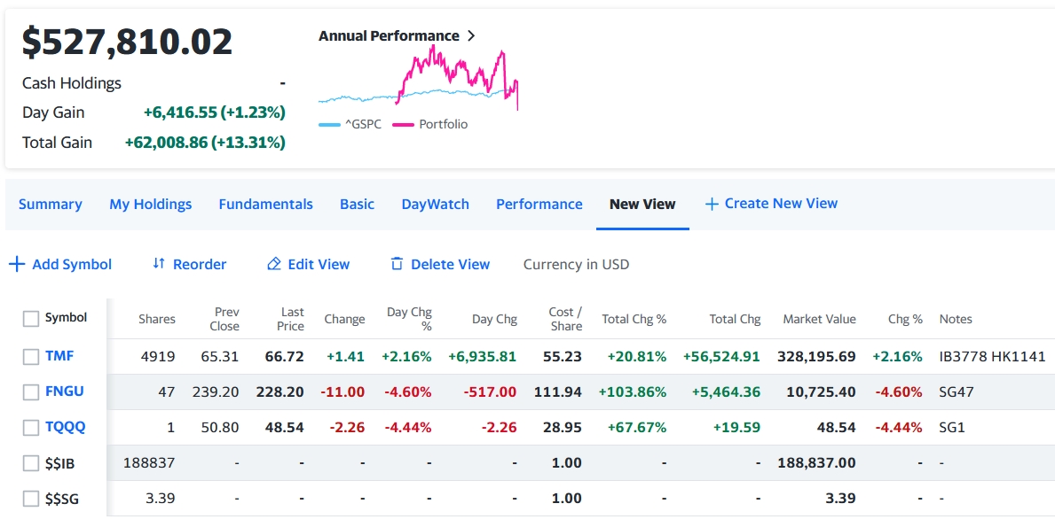Click the Create New View plus icon
Screen dimensions: 1055x527
[711, 204]
